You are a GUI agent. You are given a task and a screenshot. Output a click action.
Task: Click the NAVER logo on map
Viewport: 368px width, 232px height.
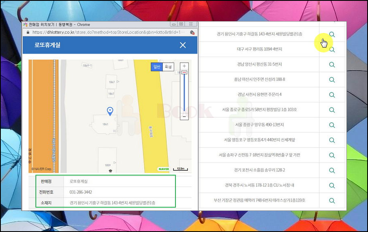point(164,169)
